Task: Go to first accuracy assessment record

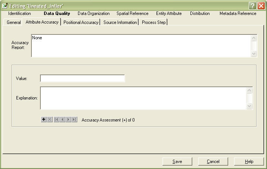Action: click(56, 119)
